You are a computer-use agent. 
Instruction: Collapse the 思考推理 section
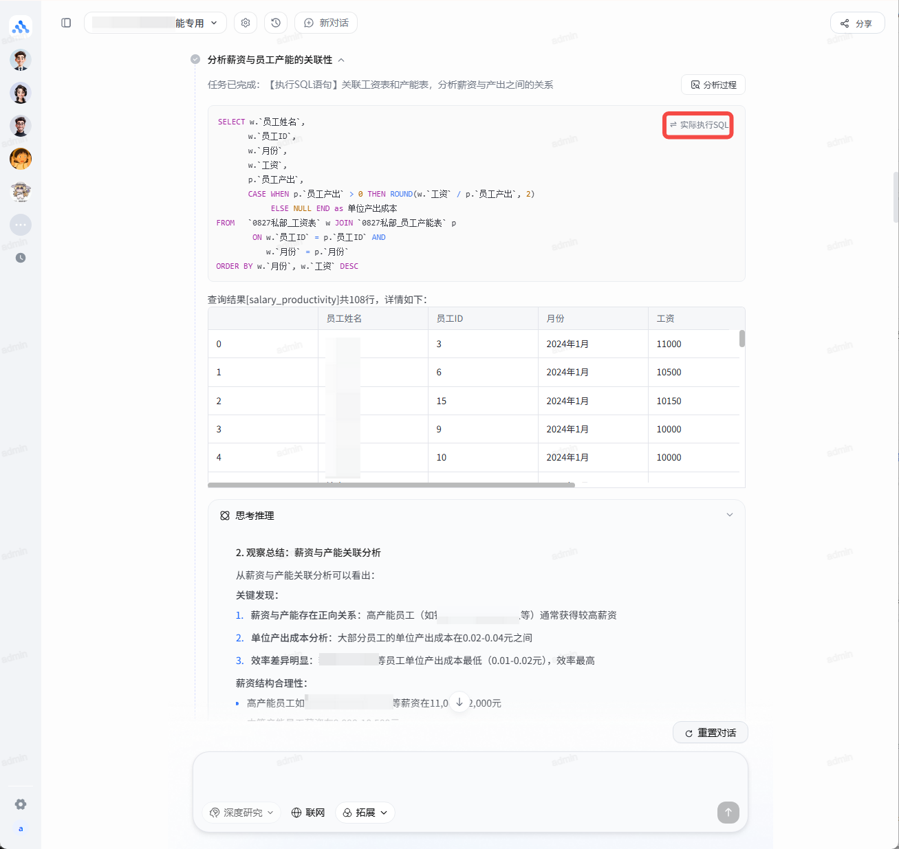(729, 515)
